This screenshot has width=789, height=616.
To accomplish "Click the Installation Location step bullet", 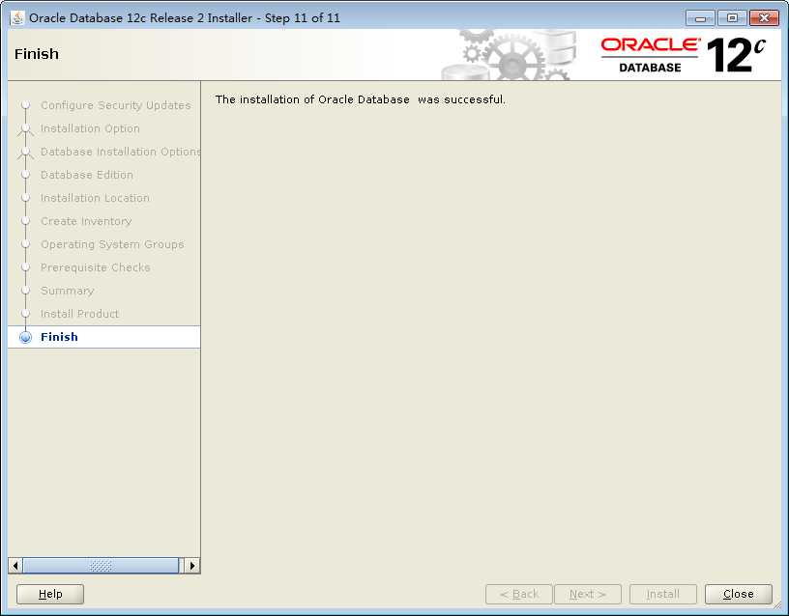I will point(26,198).
